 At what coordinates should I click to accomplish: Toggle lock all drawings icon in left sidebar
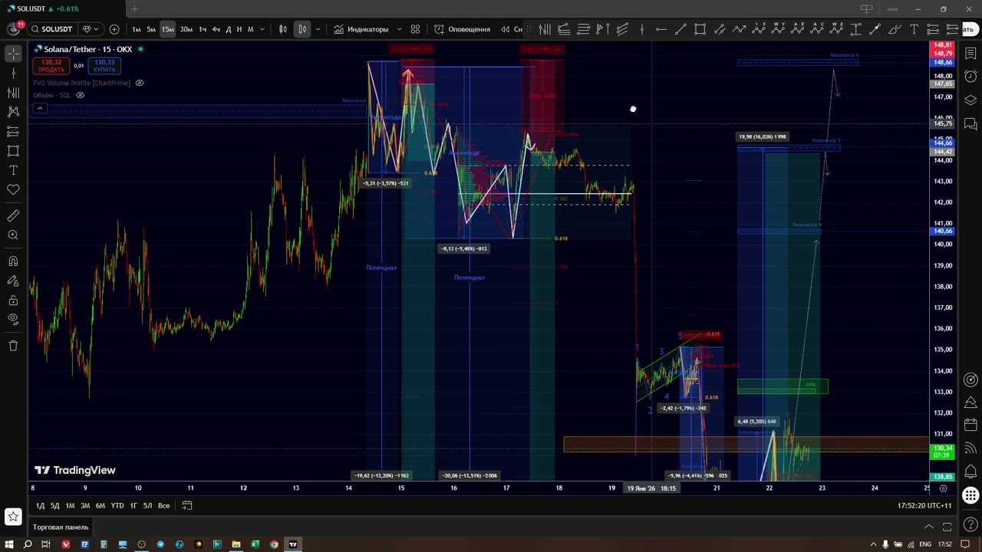(x=13, y=300)
